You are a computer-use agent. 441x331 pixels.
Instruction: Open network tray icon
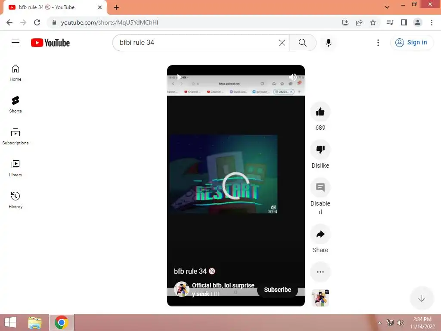tap(390, 322)
